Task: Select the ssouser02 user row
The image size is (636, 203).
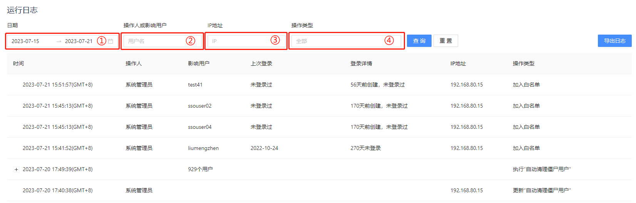Action: pos(199,106)
